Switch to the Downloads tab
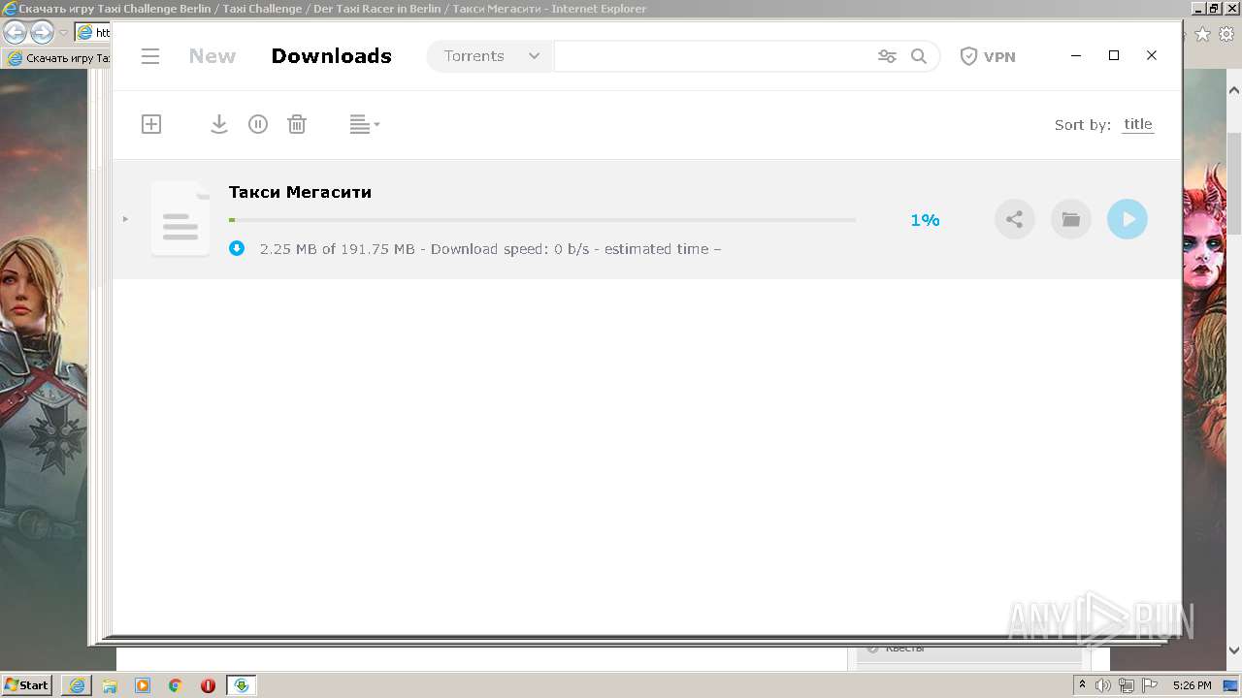This screenshot has width=1242, height=698. [332, 56]
